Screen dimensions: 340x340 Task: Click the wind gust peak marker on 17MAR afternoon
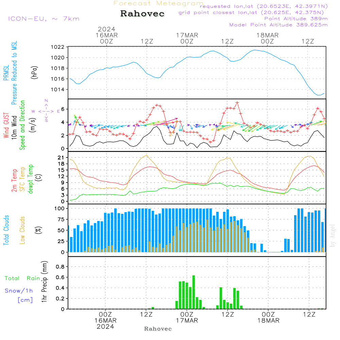(x=237, y=103)
